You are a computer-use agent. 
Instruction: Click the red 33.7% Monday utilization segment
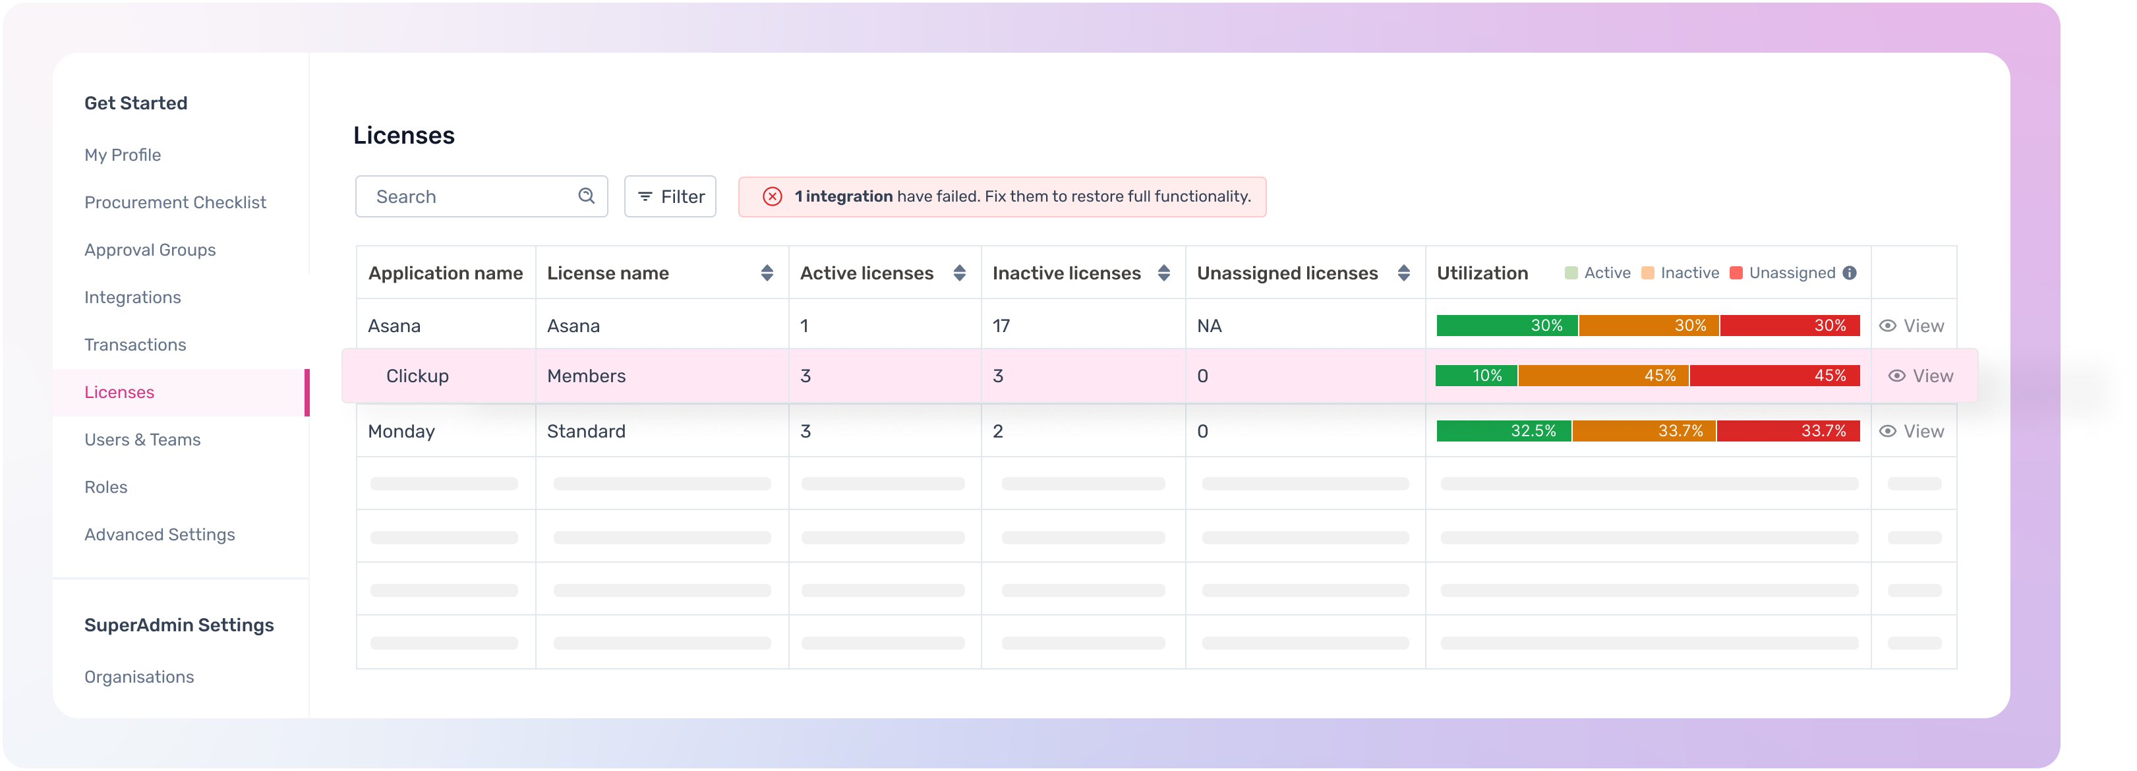click(1788, 431)
